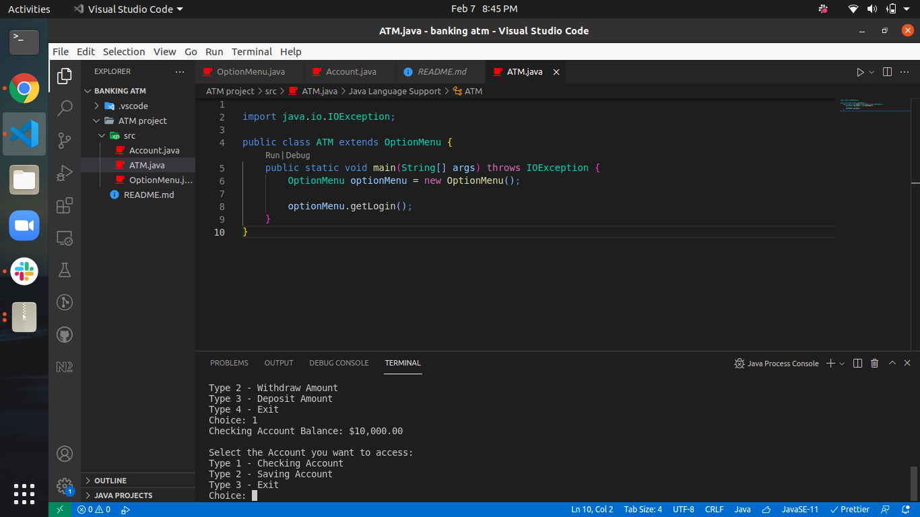
Task: Expand the JAVA PROJECTS section
Action: pos(138,495)
